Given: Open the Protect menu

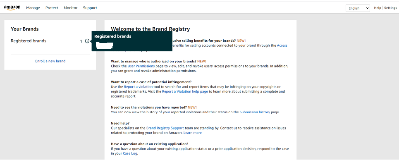Looking at the screenshot, I should point(52,8).
